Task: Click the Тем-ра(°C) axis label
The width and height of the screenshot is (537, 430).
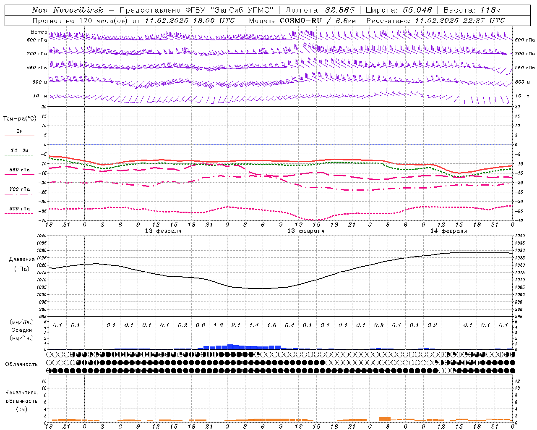Action: pyautogui.click(x=20, y=119)
